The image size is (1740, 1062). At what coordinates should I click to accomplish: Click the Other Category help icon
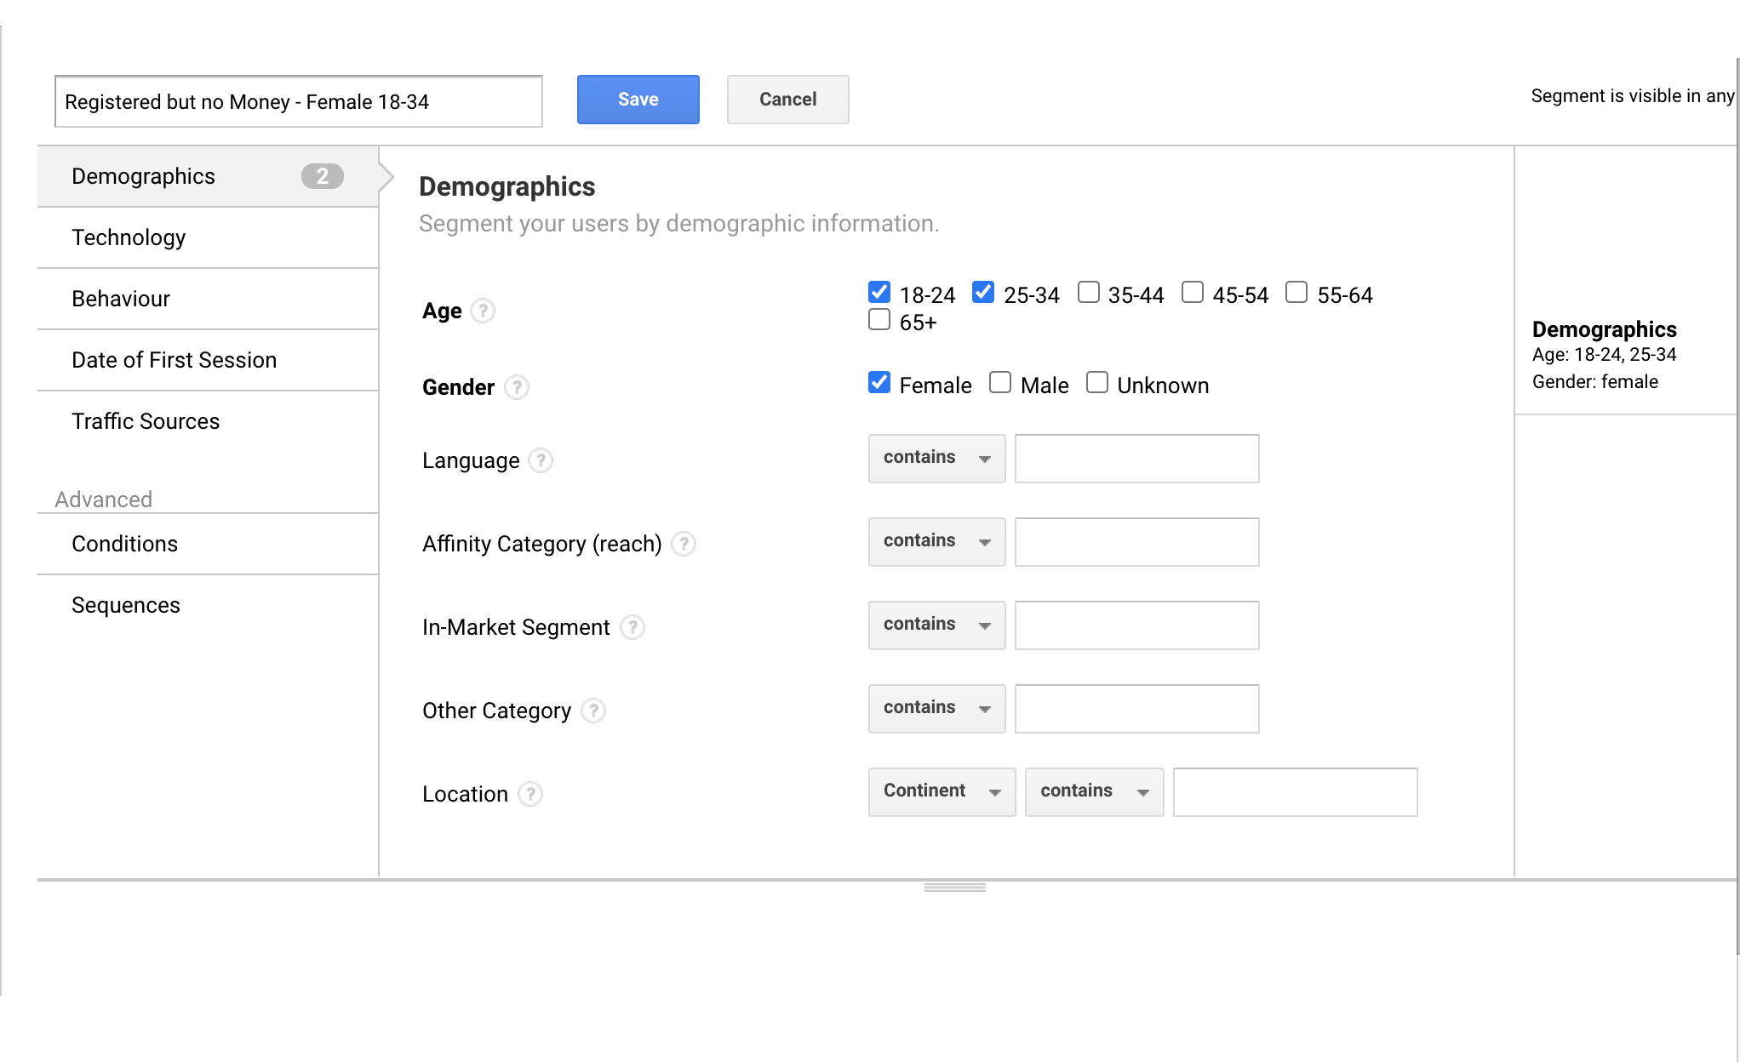(x=593, y=711)
